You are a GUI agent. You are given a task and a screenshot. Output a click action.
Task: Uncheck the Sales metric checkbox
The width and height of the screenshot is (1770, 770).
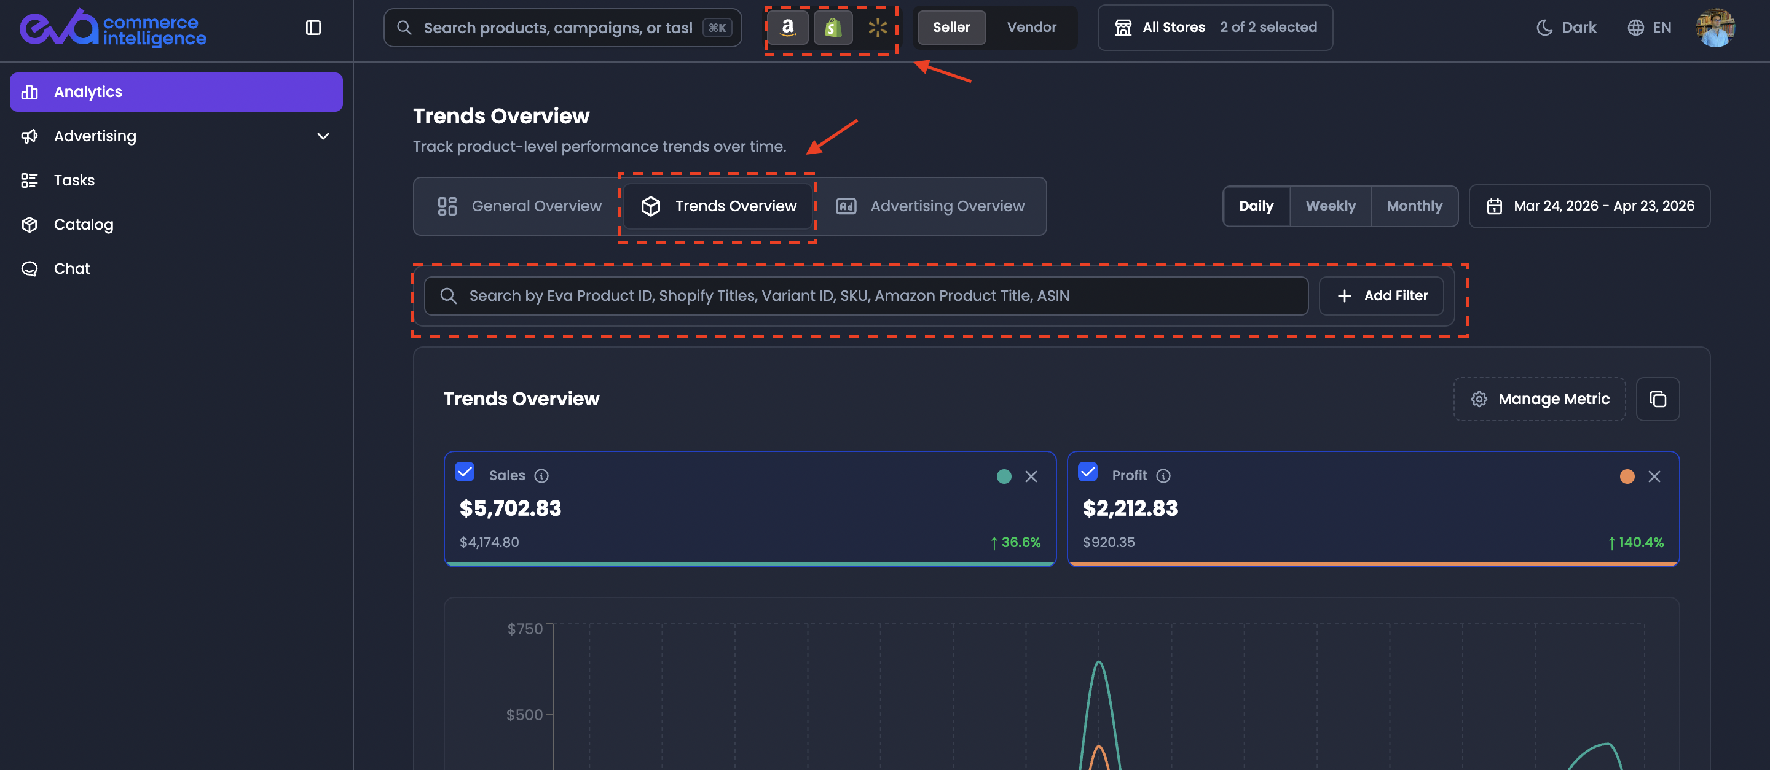click(465, 472)
